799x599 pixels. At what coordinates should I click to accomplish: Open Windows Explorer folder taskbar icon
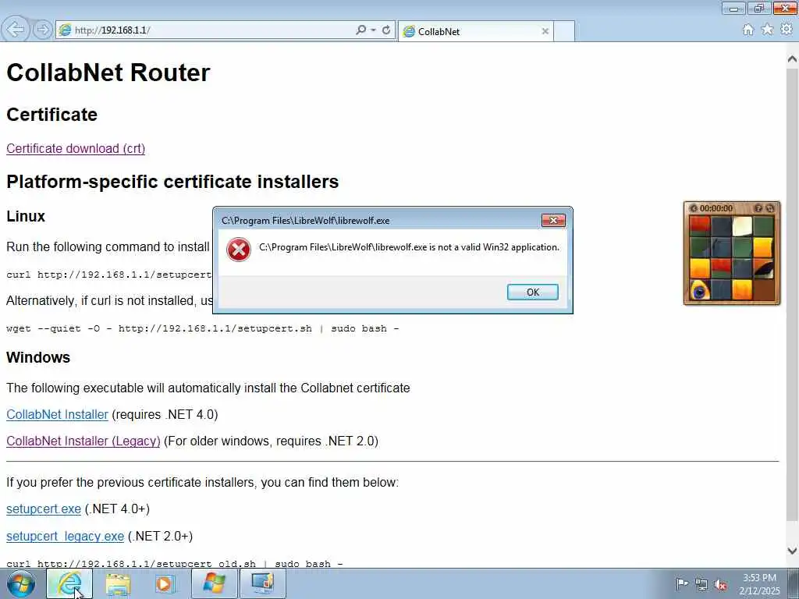pos(118,583)
